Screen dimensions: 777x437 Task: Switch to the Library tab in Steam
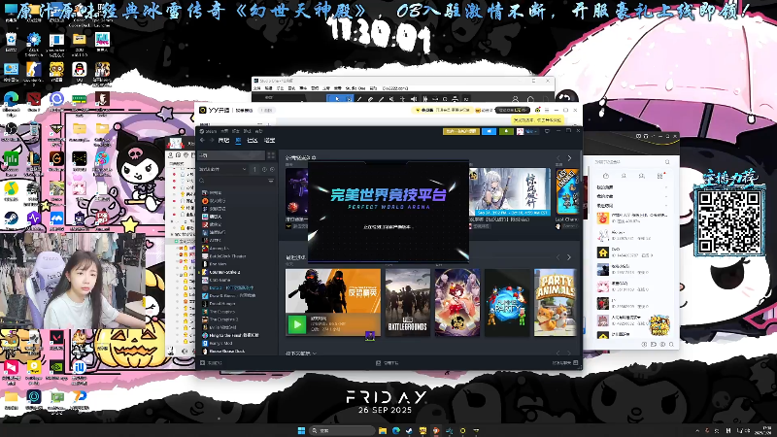point(238,141)
